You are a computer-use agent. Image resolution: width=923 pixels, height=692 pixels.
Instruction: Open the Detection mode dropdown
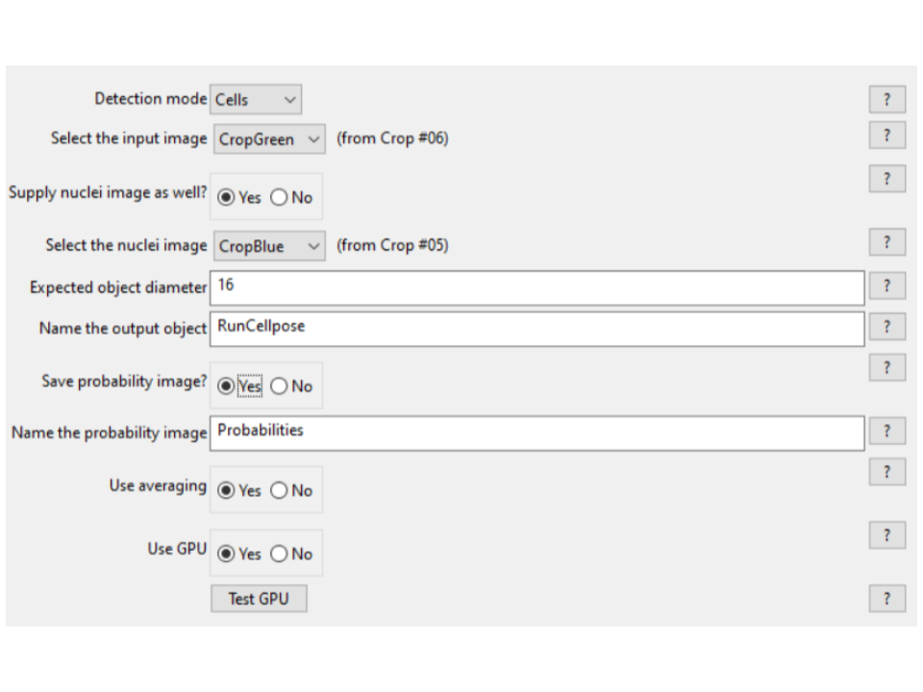256,99
